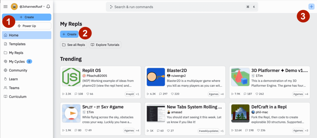The width and height of the screenshot is (317, 138).
Task: Click the #weeklyupdates tag
Action: tap(208, 131)
